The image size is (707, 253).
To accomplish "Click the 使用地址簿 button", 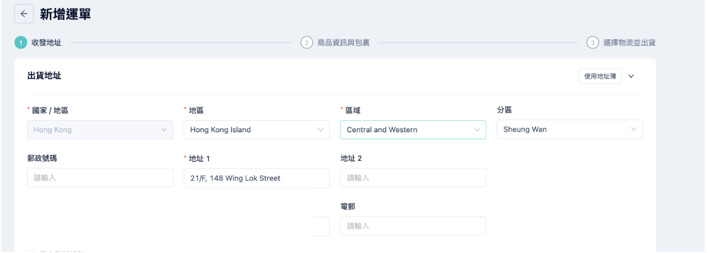I will point(600,76).
